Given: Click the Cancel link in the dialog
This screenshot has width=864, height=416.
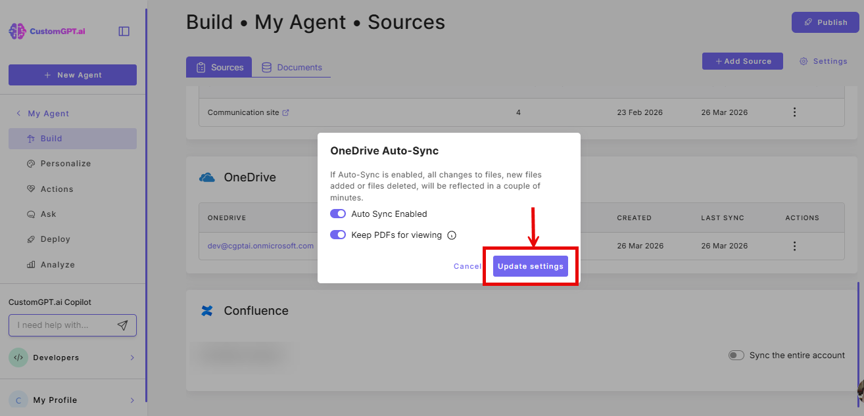Looking at the screenshot, I should click(x=467, y=266).
